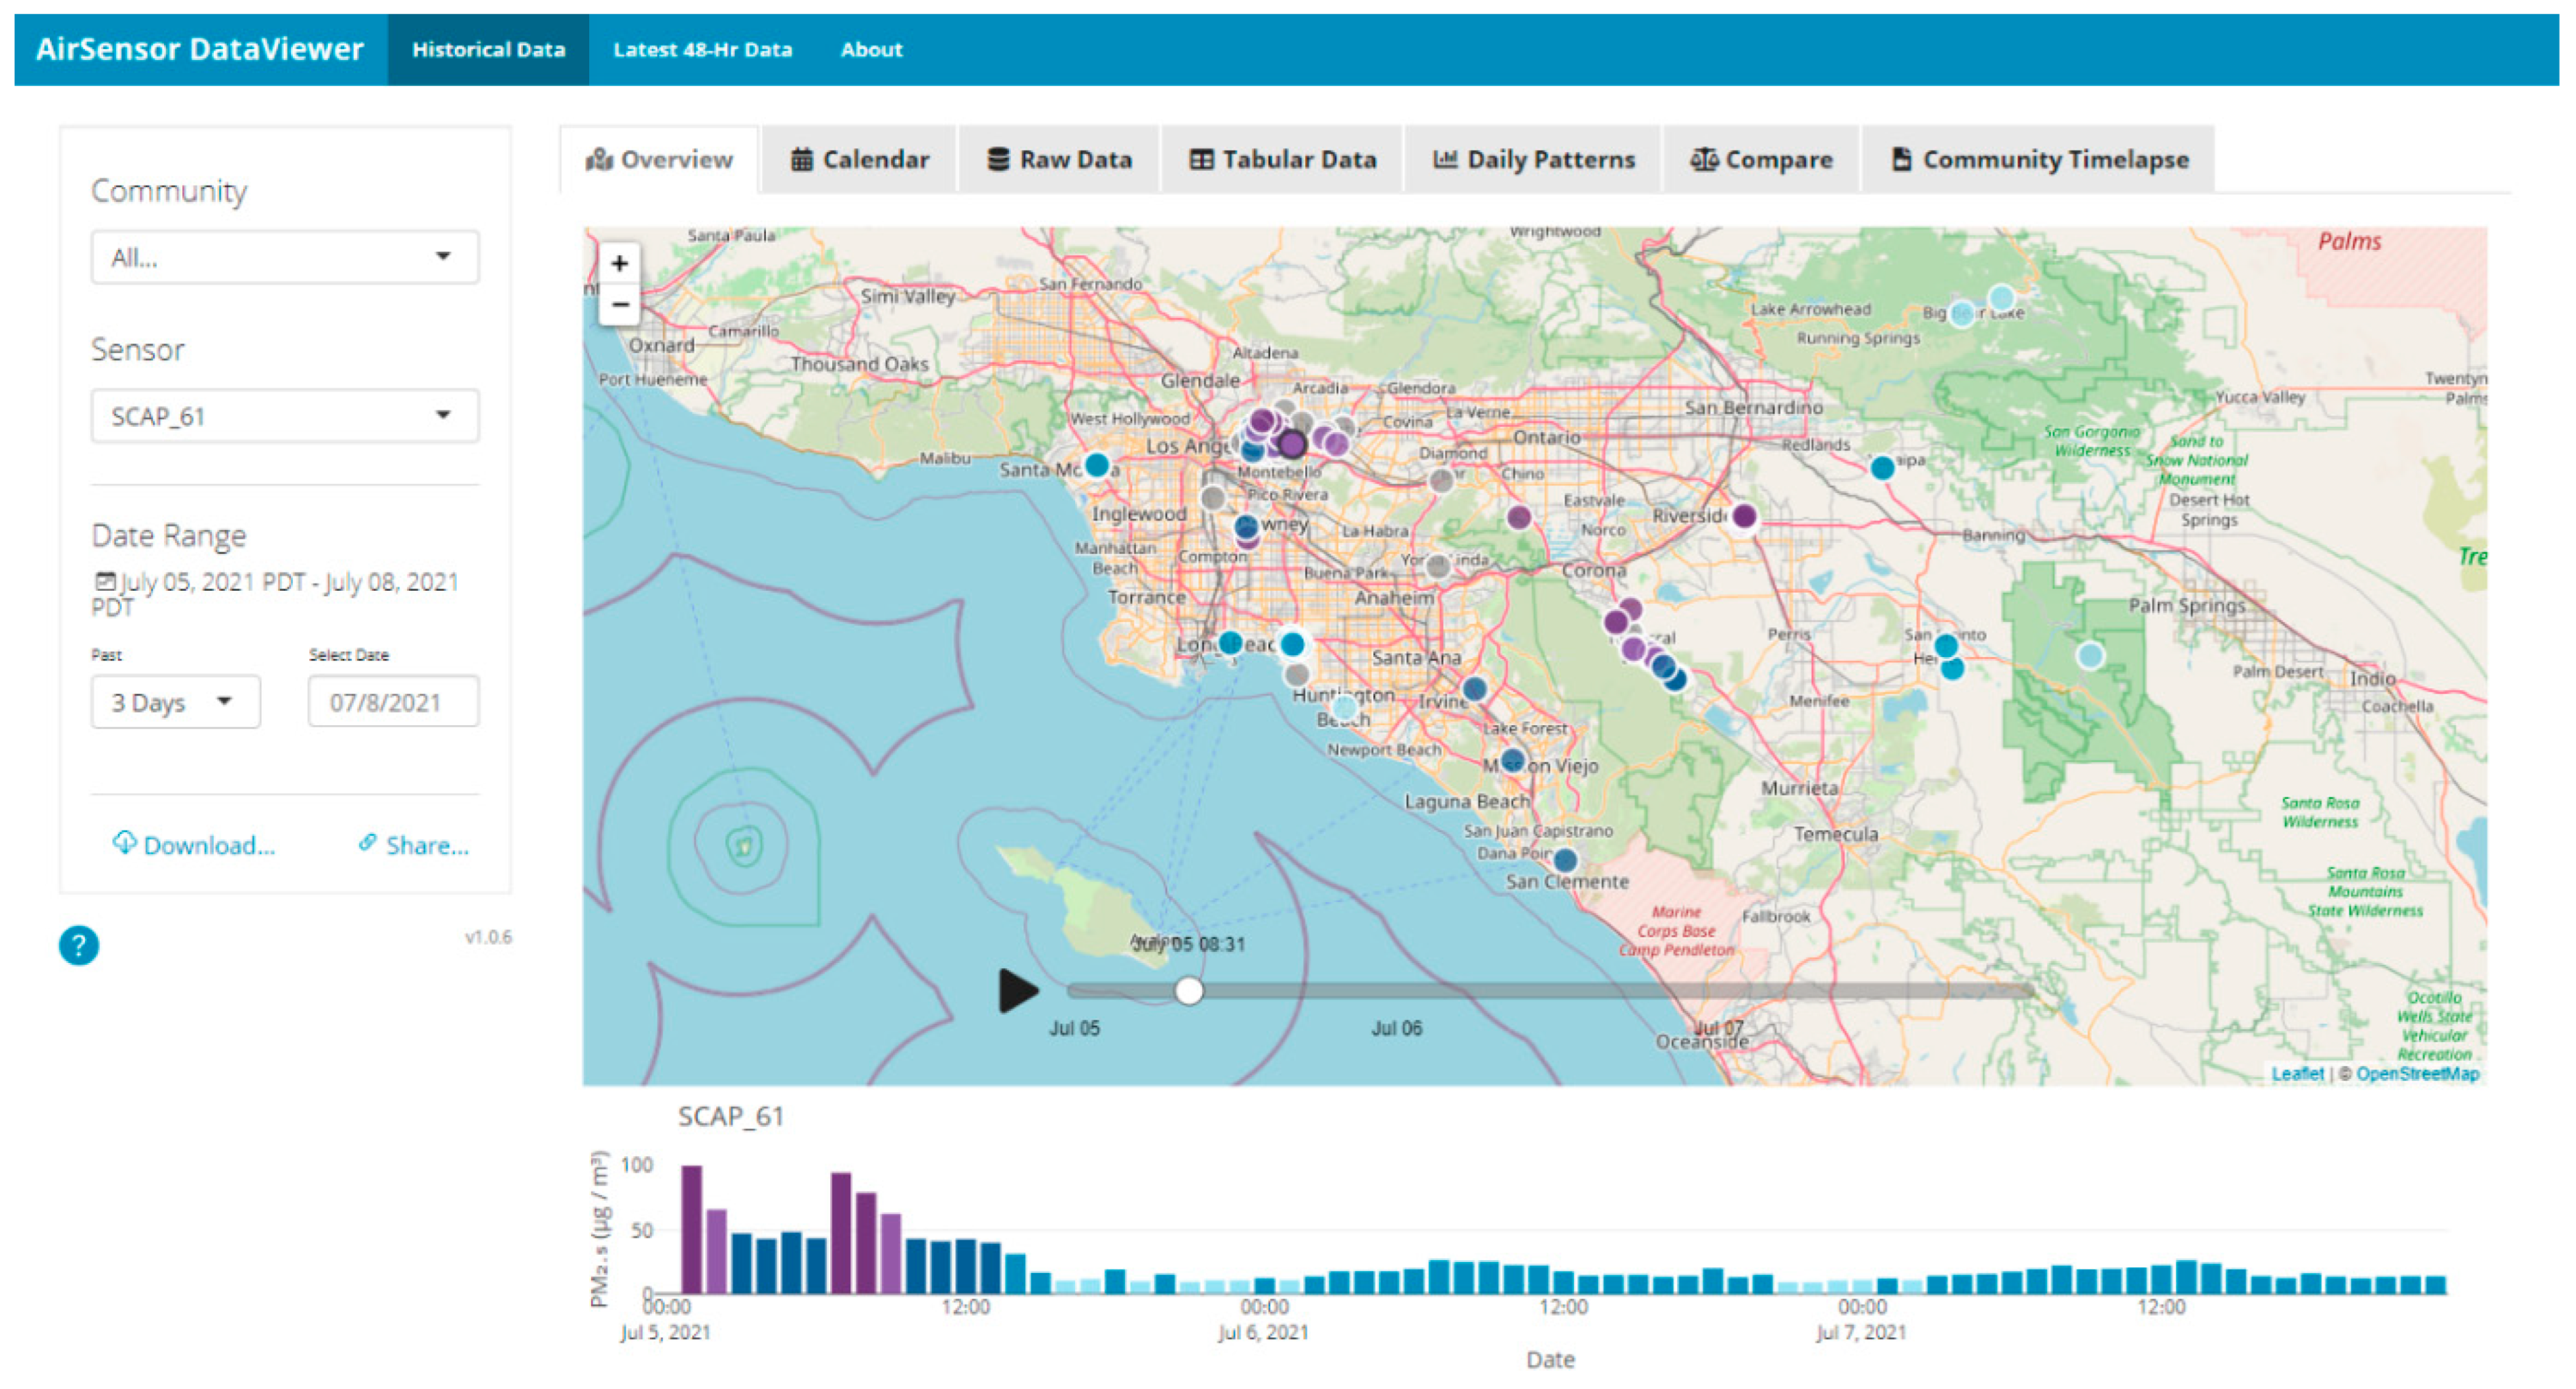Go to the Community Timelapse tab
This screenshot has width=2576, height=1389.
[x=2040, y=160]
